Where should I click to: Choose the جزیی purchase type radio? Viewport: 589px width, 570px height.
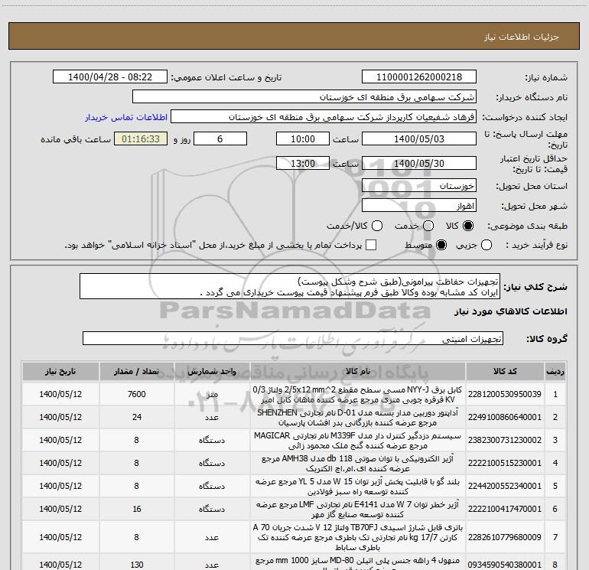point(486,245)
